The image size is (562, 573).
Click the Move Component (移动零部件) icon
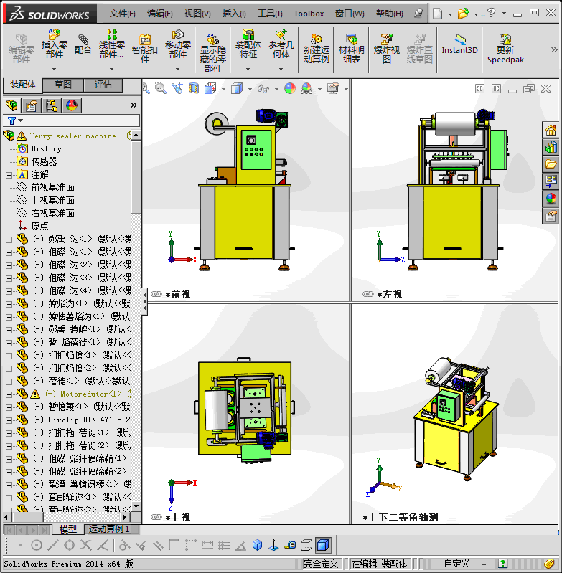pos(178,44)
